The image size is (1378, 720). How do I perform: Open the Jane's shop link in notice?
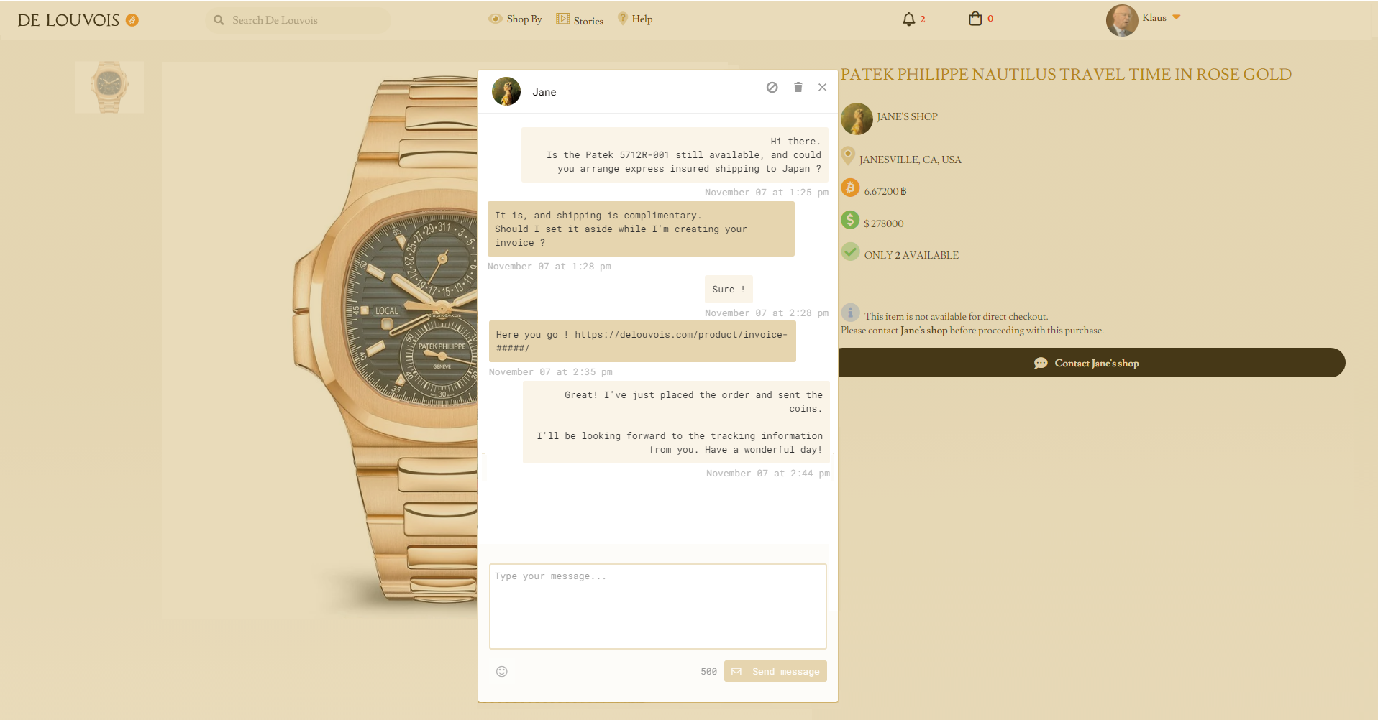tap(923, 331)
